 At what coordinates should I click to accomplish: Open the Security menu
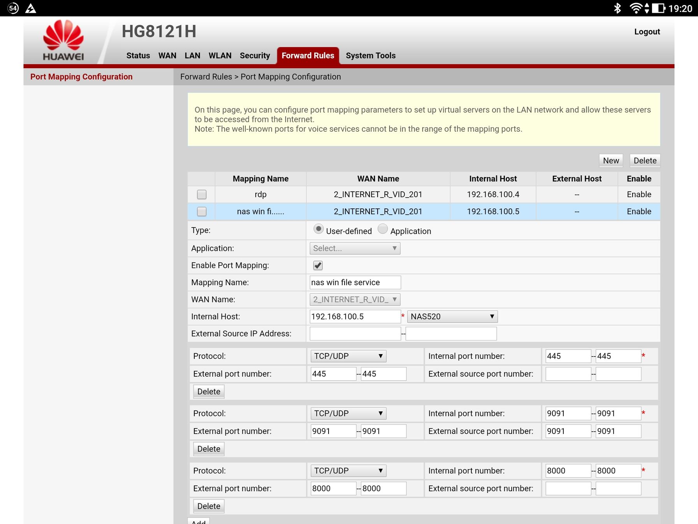(255, 56)
